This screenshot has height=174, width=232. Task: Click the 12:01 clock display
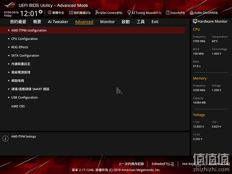coord(29,13)
